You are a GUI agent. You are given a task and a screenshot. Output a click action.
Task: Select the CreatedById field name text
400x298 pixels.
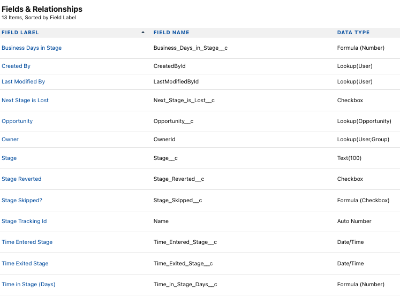tap(170, 66)
